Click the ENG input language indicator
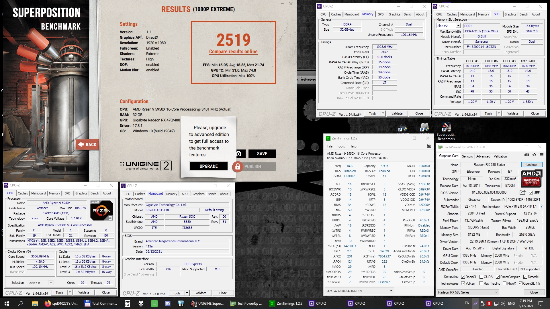Screen dimensions: 550x309 click(x=511, y=303)
